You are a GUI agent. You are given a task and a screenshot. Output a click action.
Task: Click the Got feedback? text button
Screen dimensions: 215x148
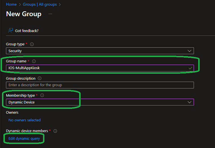point(27,31)
